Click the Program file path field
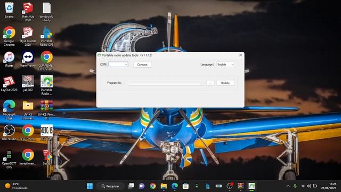This screenshot has height=192, width=341. coord(166,83)
